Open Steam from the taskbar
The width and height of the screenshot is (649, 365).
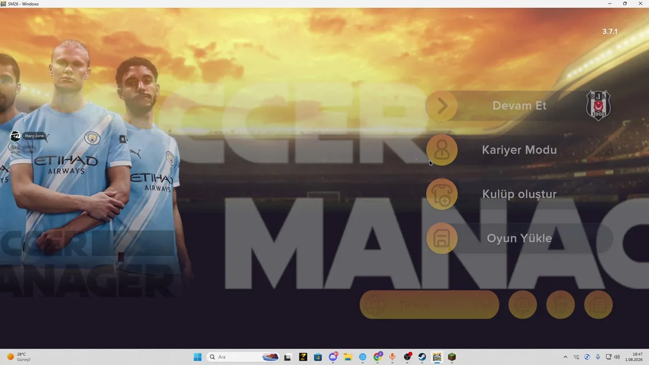click(422, 357)
